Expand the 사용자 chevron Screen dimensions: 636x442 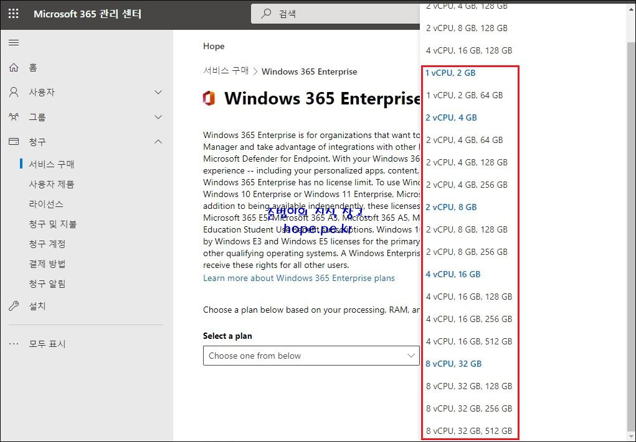[x=159, y=92]
